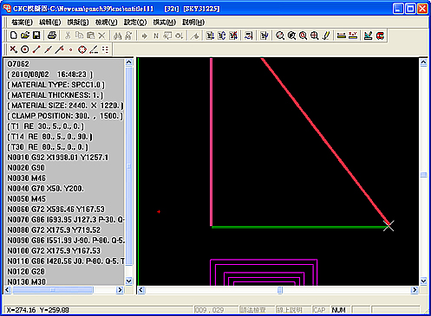Click the canvas horizontal scrollbar thumb
Viewport: 431px width, 316px height.
279,290
